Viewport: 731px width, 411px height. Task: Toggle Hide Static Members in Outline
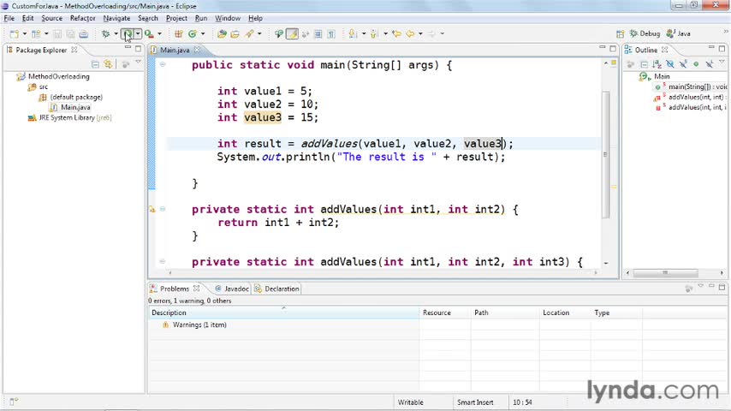683,64
